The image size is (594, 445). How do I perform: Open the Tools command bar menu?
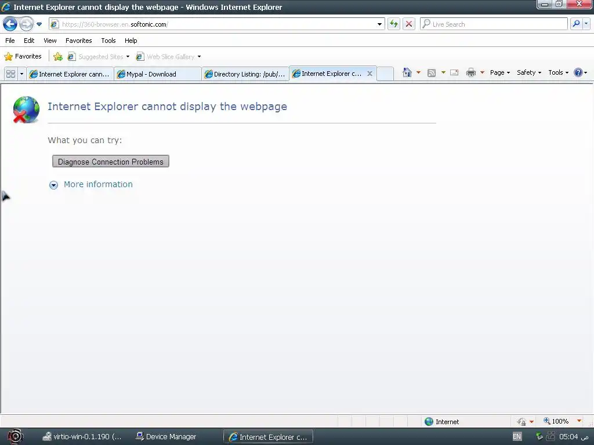pyautogui.click(x=559, y=72)
